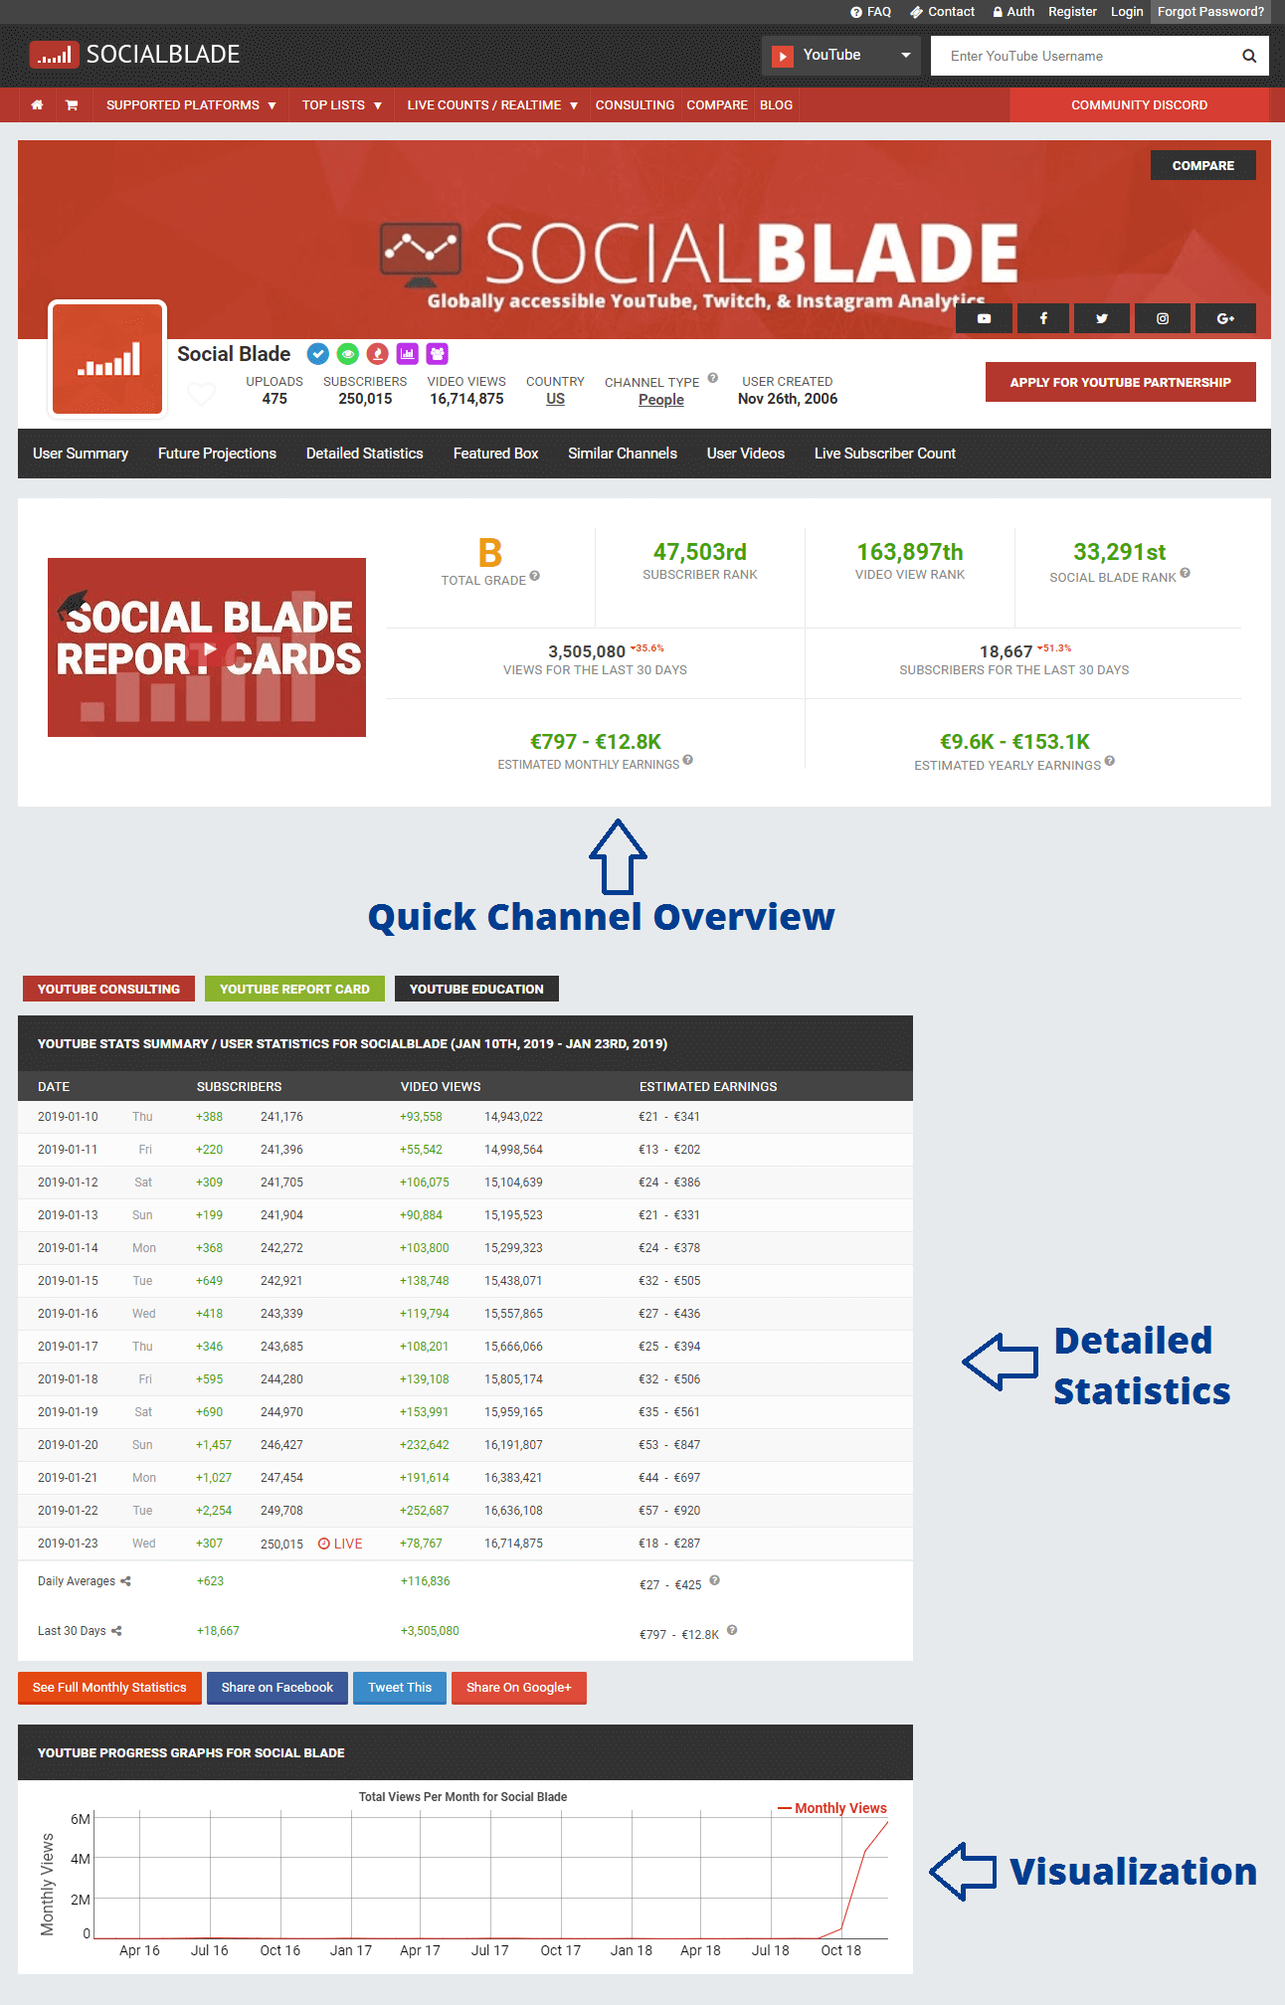
Task: Click the purple chart badge
Action: tap(408, 353)
